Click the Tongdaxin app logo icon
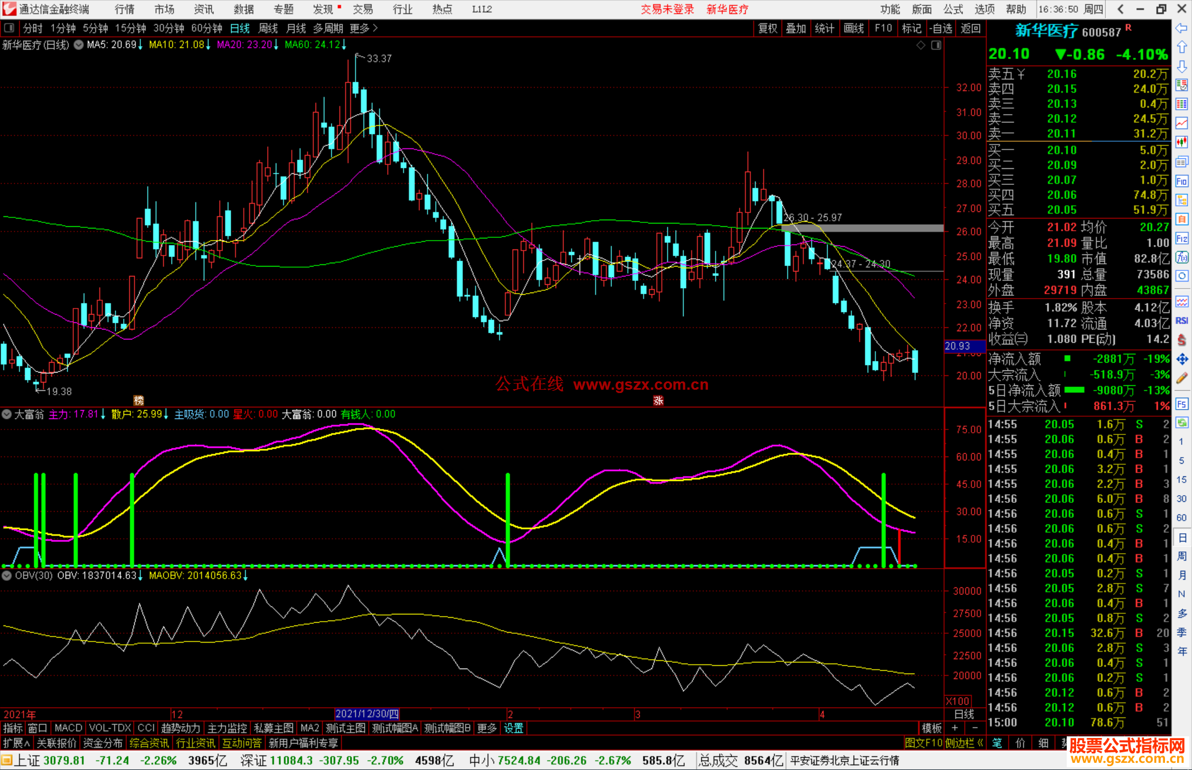The height and width of the screenshot is (770, 1192). 9,9
